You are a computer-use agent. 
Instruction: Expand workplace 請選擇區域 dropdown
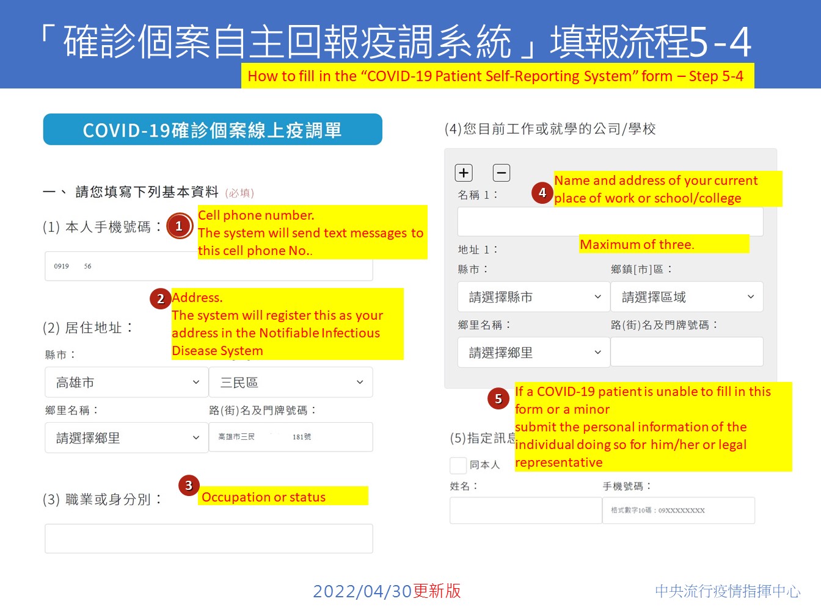687,297
